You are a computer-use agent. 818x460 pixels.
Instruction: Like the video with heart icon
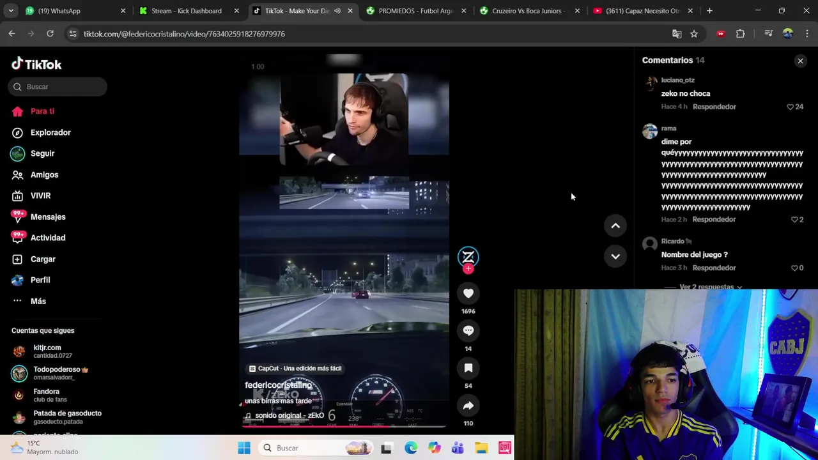point(468,293)
